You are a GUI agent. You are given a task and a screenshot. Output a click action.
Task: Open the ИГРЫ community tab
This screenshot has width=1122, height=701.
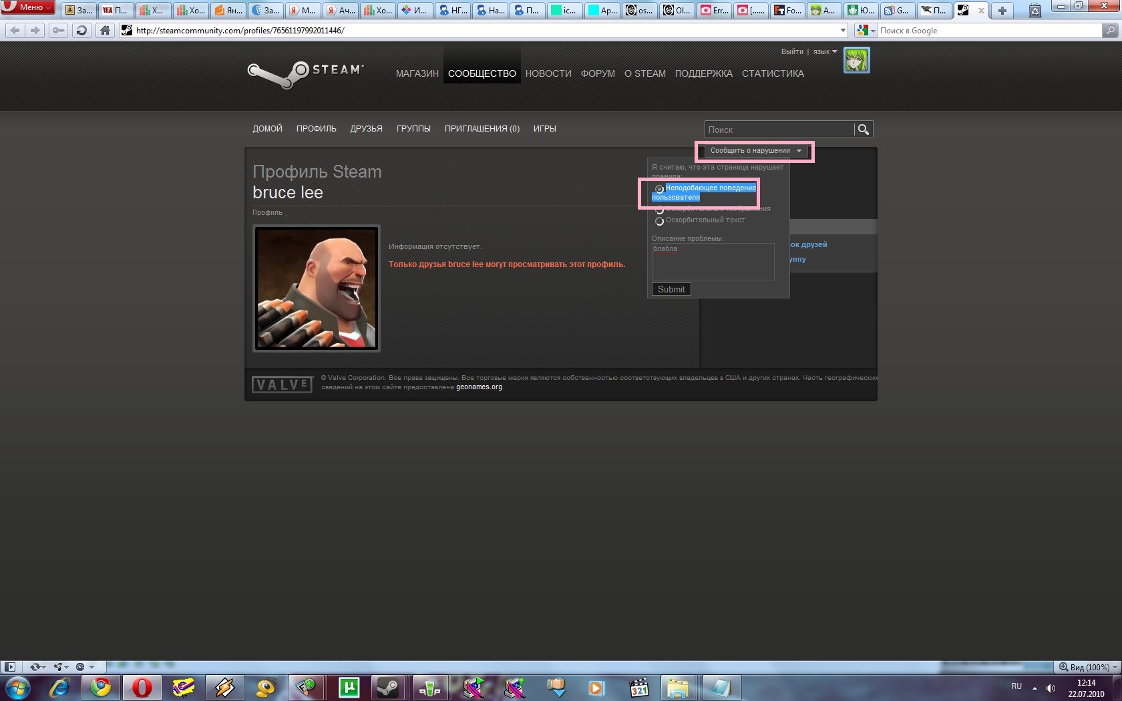544,129
